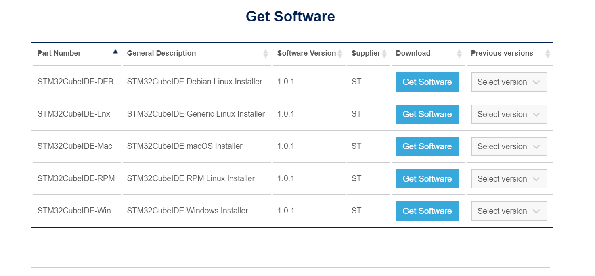Get Software for Debian Linux Installer
Viewport: 595px width, 276px height.
click(427, 82)
